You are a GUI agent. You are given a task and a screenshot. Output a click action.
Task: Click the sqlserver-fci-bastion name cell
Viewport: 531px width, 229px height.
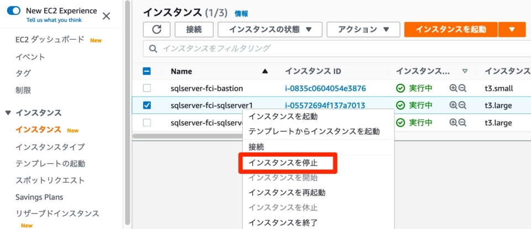(x=206, y=88)
